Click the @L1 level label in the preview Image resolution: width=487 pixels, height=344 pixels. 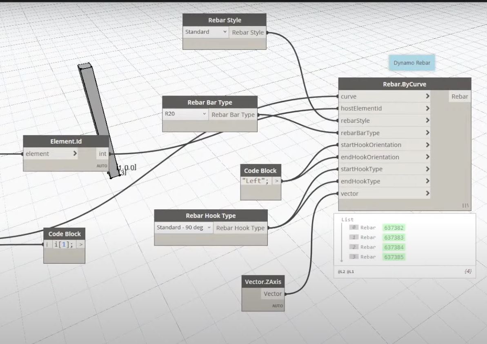350,272
